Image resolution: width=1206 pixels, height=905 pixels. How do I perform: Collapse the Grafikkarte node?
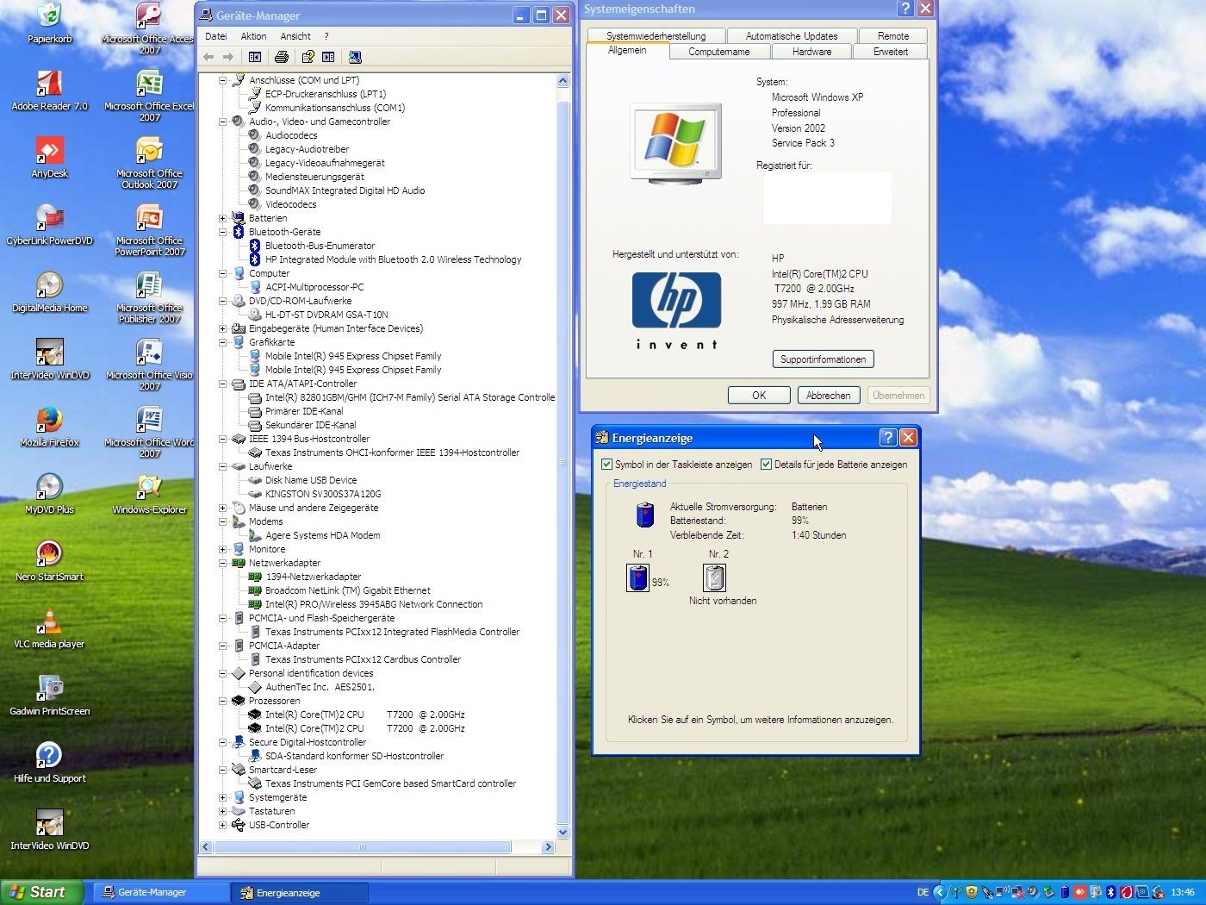(222, 342)
